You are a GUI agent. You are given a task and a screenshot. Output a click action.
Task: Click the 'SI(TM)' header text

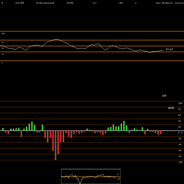coord(70,3)
